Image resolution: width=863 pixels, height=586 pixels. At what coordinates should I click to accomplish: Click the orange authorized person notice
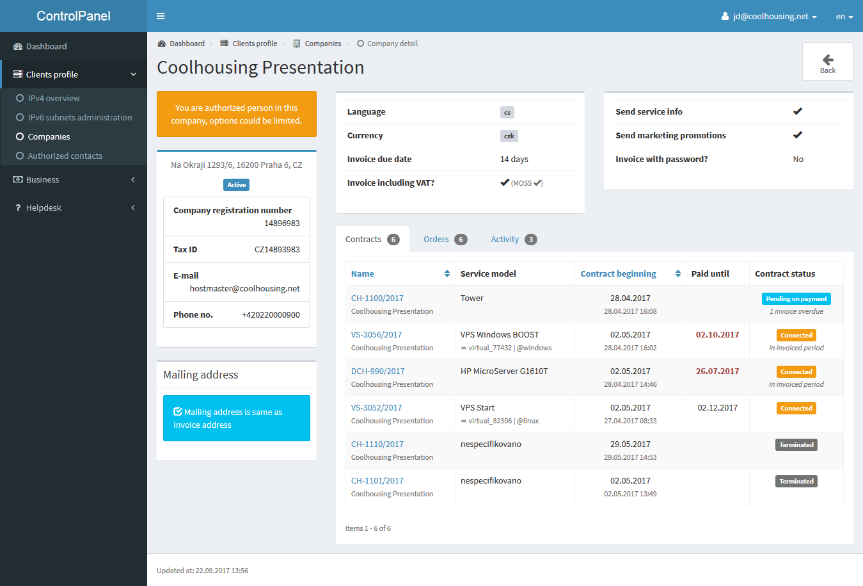[x=237, y=114]
